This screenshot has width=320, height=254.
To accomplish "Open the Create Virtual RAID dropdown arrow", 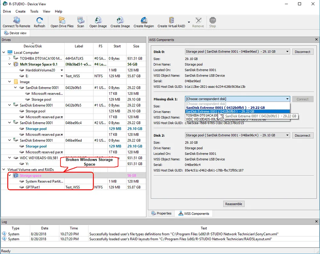I will (x=189, y=22).
